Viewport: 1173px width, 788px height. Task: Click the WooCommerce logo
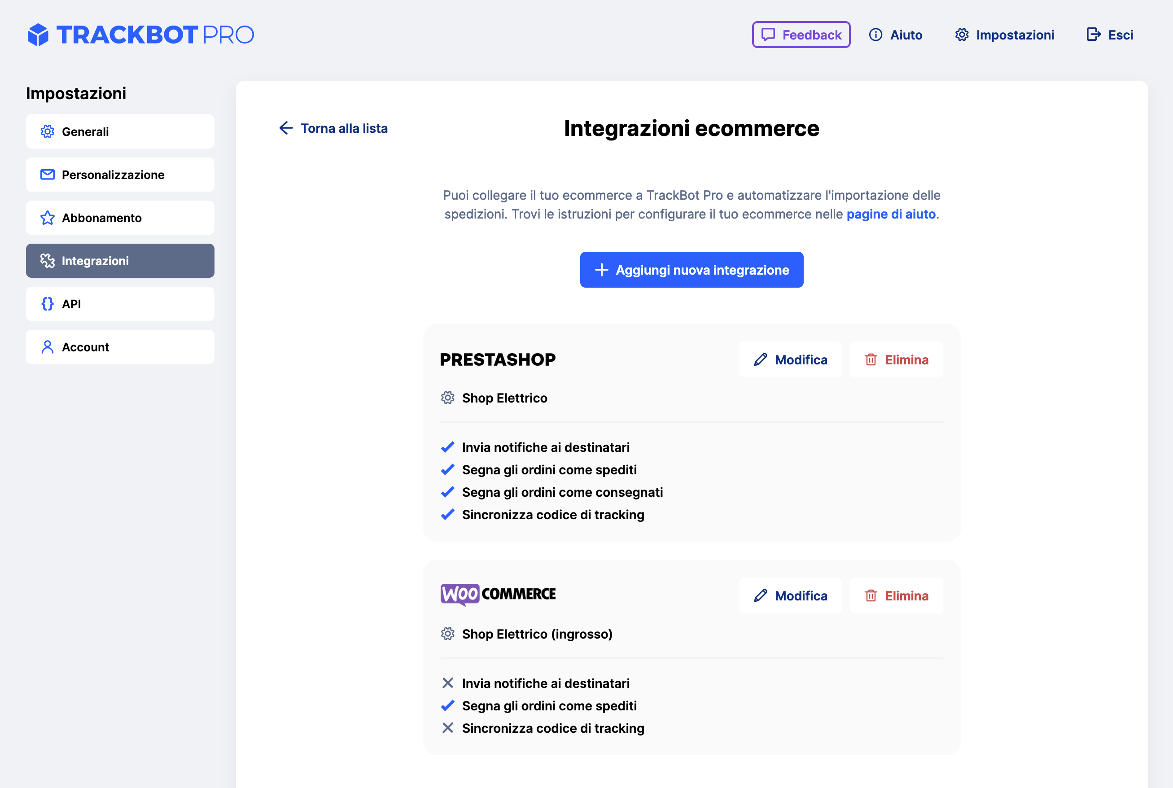[x=498, y=594]
